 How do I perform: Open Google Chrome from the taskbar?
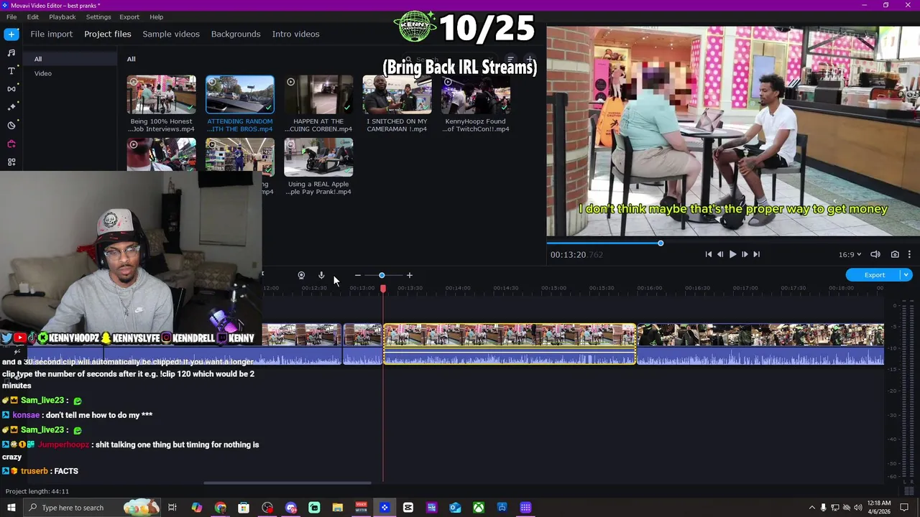click(220, 508)
